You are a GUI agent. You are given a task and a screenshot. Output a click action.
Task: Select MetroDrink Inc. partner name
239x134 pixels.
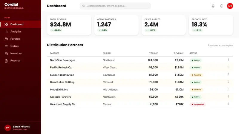(x=59, y=90)
